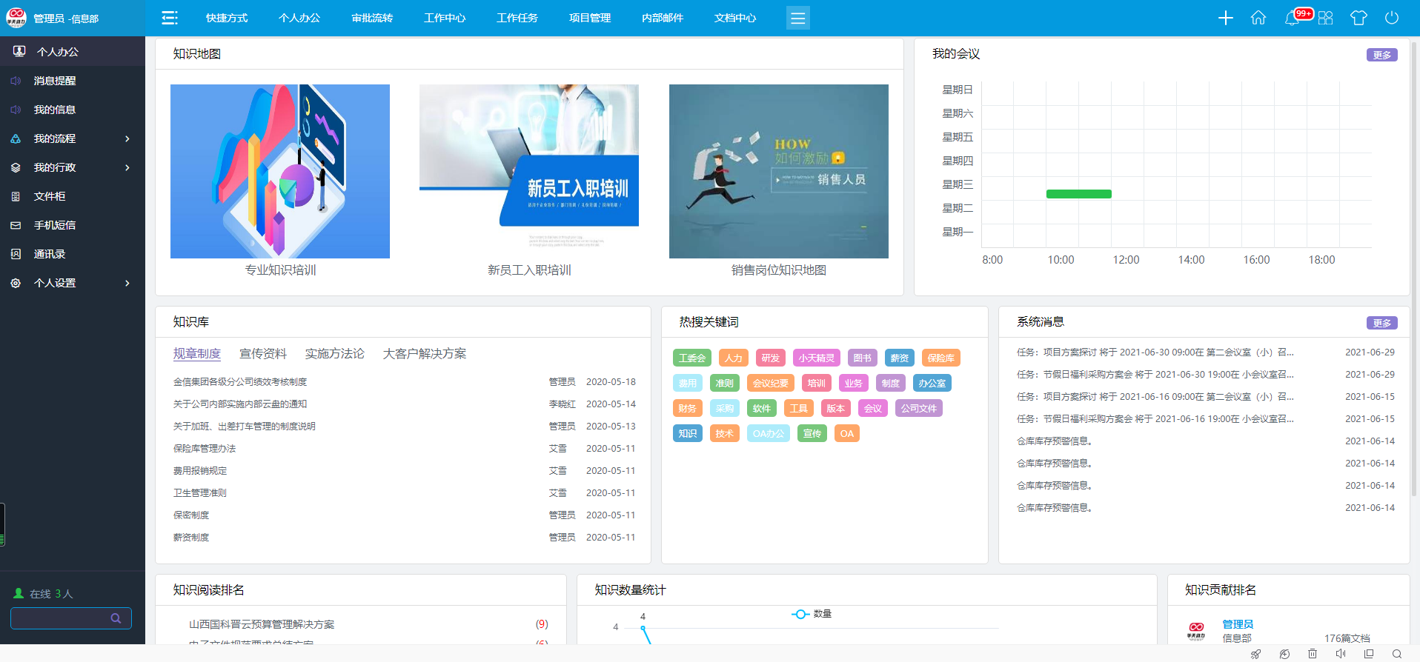Open the overflow menu after 文档中心
Image resolution: width=1420 pixels, height=662 pixels.
[x=797, y=18]
